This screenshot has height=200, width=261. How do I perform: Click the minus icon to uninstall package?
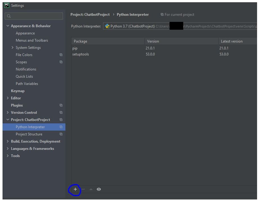(83, 189)
